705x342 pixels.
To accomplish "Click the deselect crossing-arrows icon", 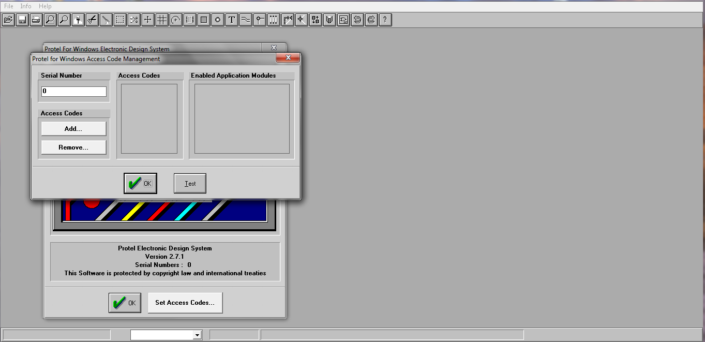I will coord(133,20).
